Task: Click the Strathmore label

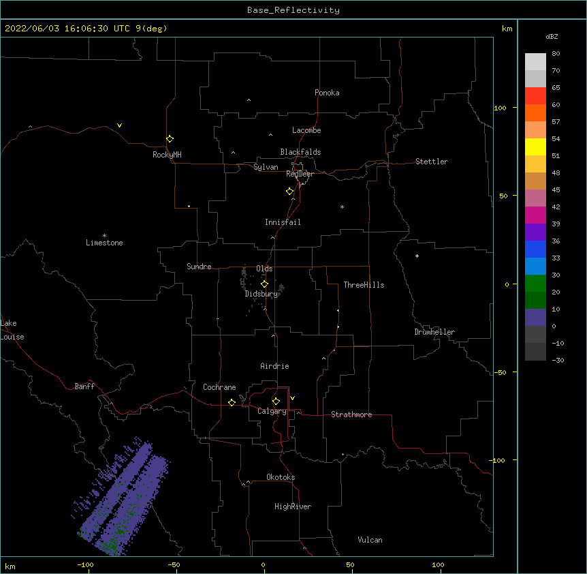Action: [351, 414]
